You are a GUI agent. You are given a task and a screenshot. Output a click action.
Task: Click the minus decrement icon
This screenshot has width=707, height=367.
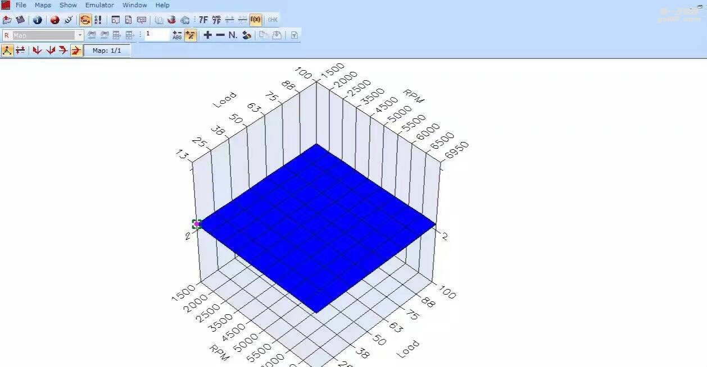tap(220, 35)
